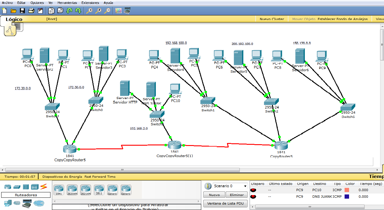Screen dimensions: 384x210
Task: Click the Save diskette icon
Action: click(22, 10)
